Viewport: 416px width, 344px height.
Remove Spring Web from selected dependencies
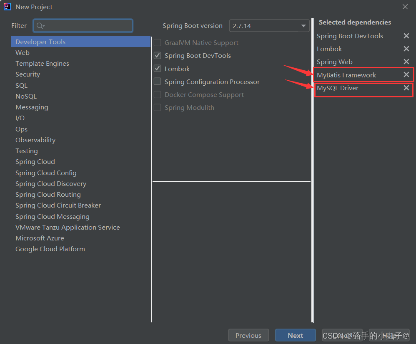(x=406, y=62)
